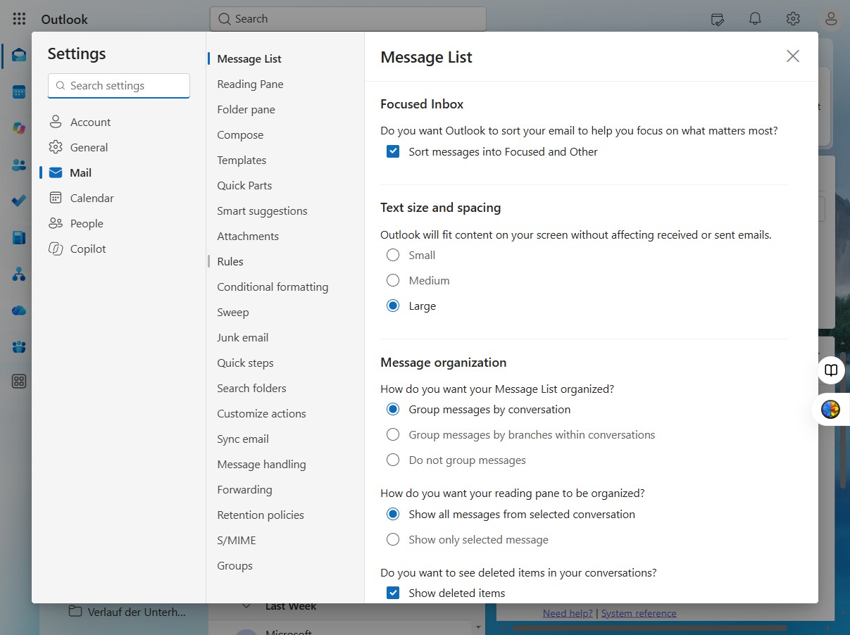
Task: Open the Calendar app in the left rail
Action: click(19, 92)
